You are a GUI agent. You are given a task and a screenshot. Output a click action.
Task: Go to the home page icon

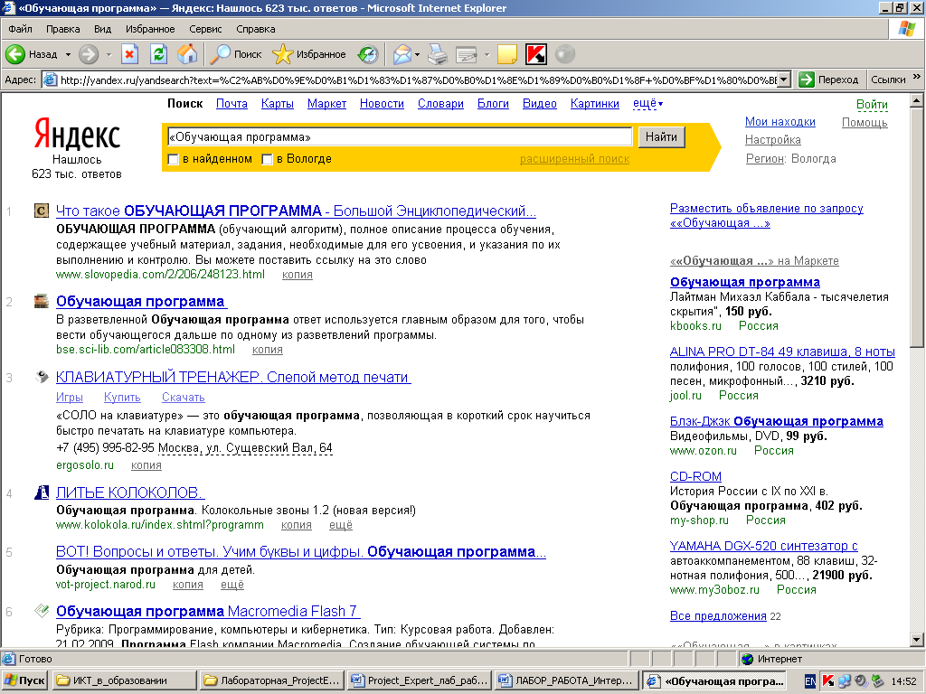[187, 54]
